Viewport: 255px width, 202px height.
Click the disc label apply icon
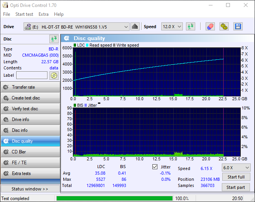point(54,75)
